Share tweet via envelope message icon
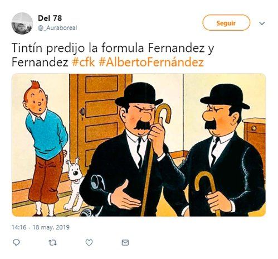 tap(125, 243)
